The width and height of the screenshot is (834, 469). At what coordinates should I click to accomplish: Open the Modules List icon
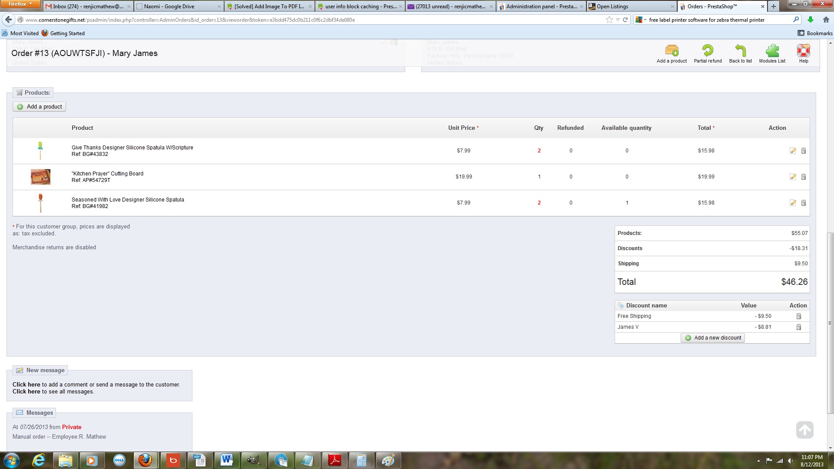pyautogui.click(x=772, y=51)
